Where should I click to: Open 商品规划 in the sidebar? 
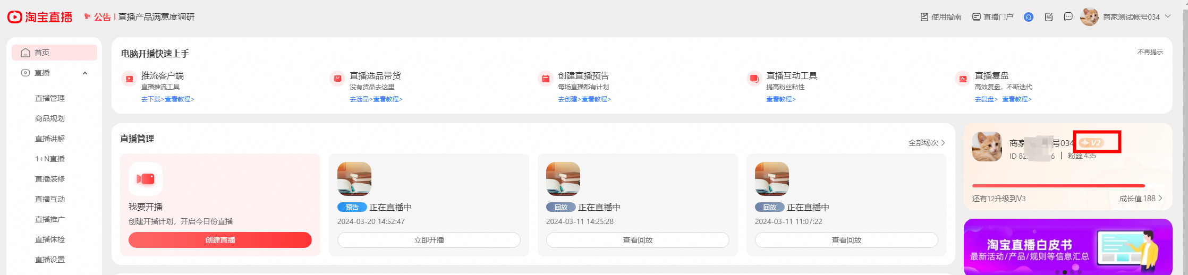pos(50,118)
